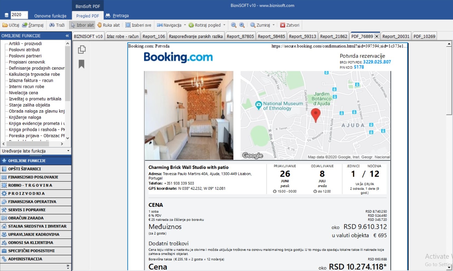Click the zoom out magnifier icon
Viewport: 453px width, 271px height.
pyautogui.click(x=233, y=25)
